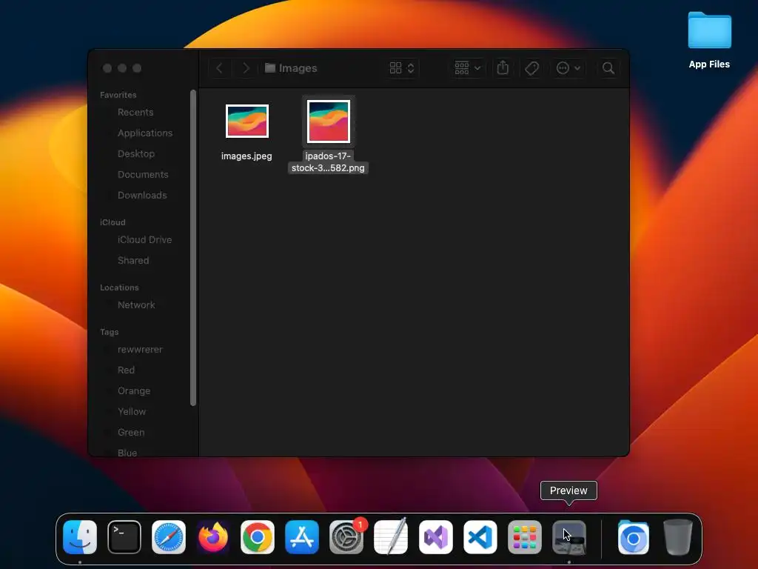Click the ipados-17-stock-3...582.png file name
758x569 pixels.
328,162
